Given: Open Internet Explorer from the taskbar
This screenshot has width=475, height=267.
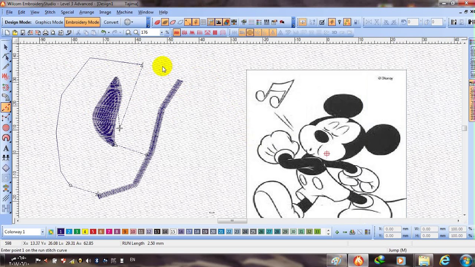Looking at the screenshot, I should pyautogui.click(x=445, y=261).
